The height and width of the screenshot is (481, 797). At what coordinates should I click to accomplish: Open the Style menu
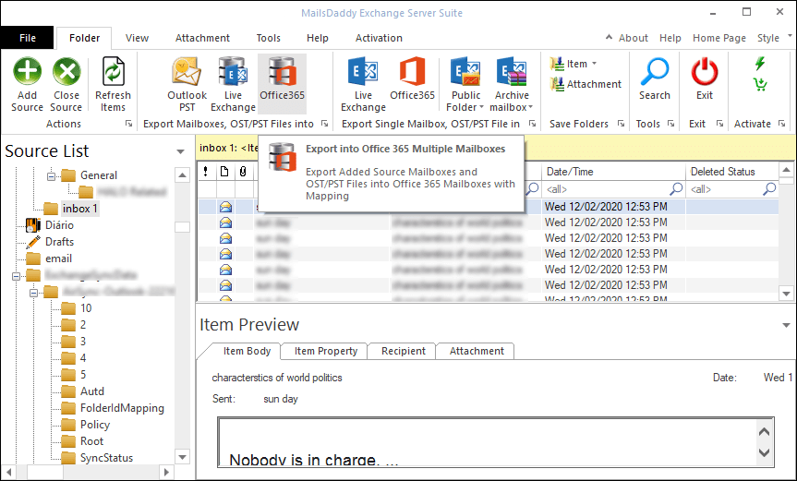click(x=768, y=38)
